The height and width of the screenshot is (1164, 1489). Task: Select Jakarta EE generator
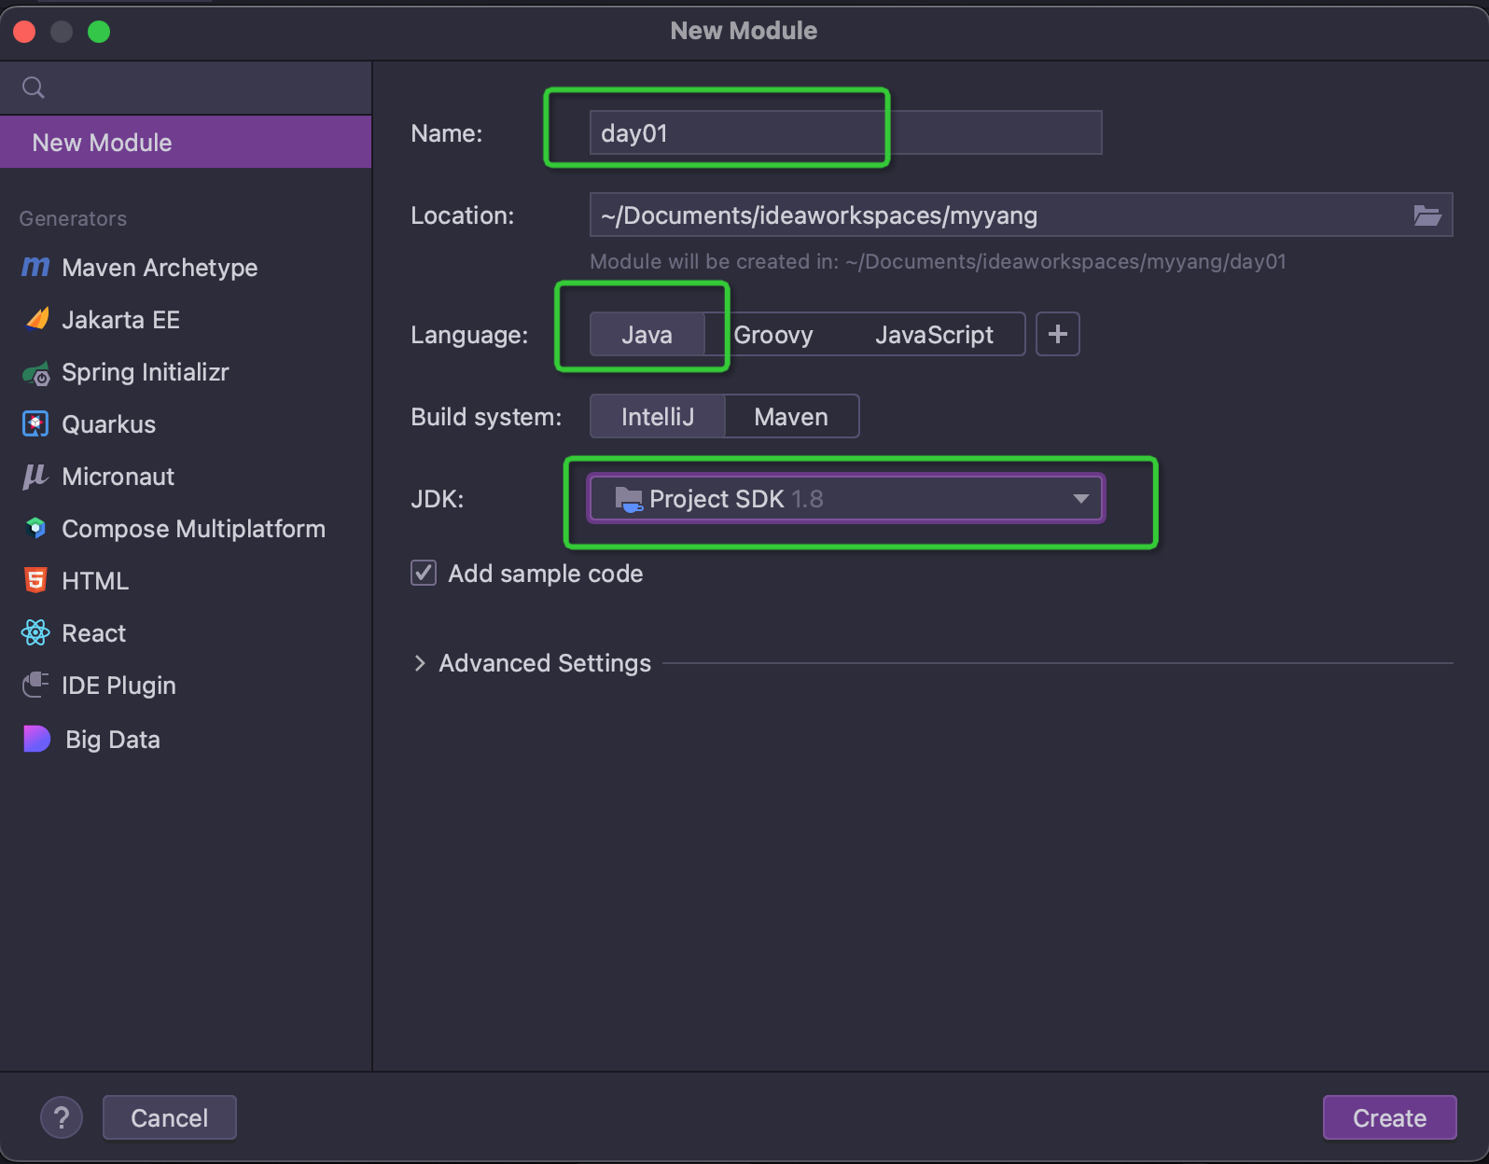[x=186, y=320]
